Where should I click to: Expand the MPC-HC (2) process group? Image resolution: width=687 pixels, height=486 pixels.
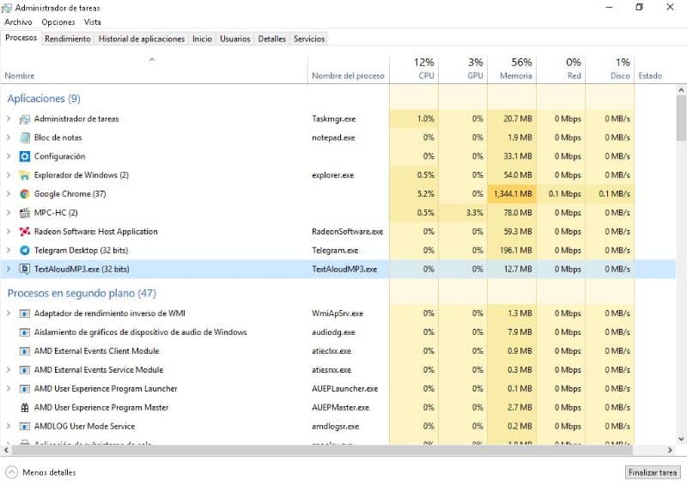9,213
